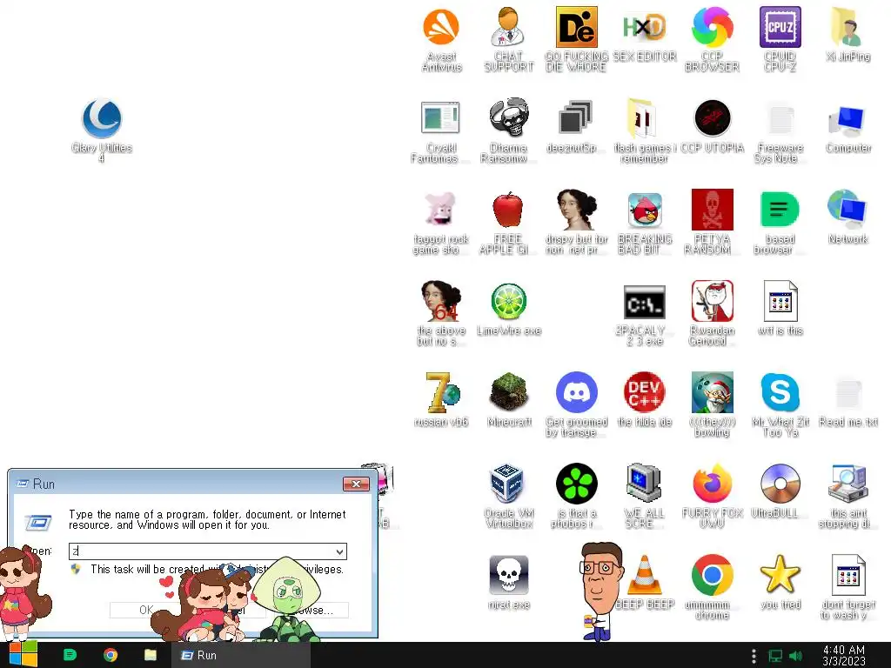
Task: Activate the Run taskbar button
Action: [x=240, y=655]
